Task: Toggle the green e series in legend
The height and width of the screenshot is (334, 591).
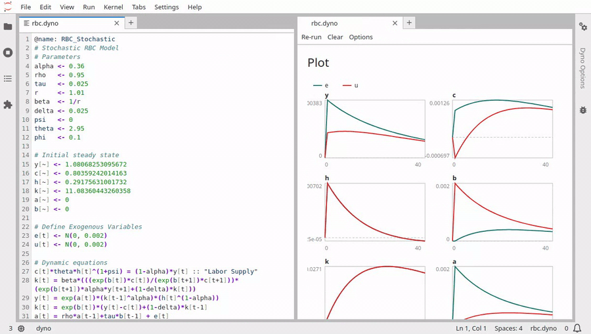Action: tap(320, 86)
